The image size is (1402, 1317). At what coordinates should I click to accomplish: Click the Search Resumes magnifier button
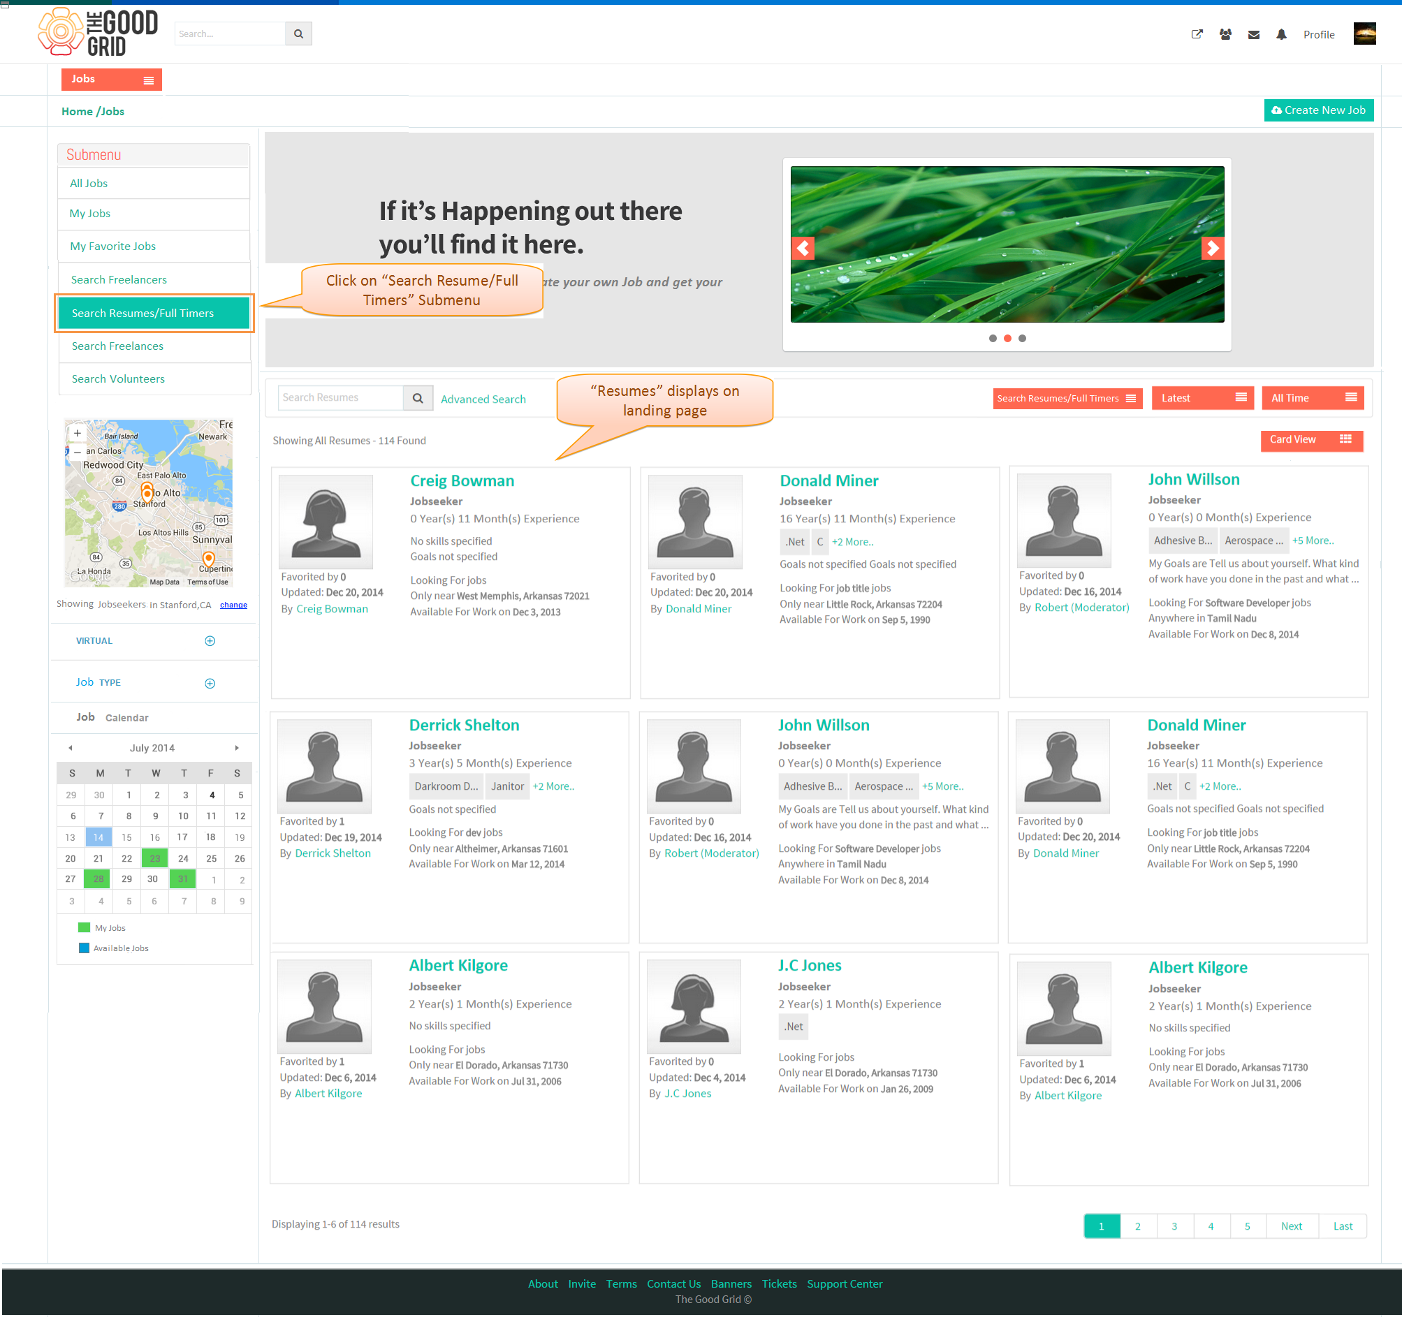pos(418,398)
